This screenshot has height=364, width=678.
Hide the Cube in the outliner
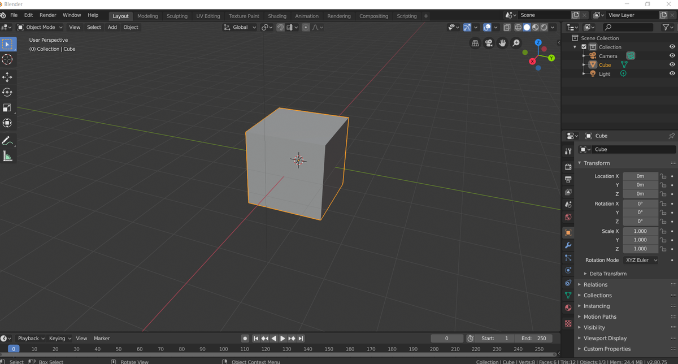[672, 65]
